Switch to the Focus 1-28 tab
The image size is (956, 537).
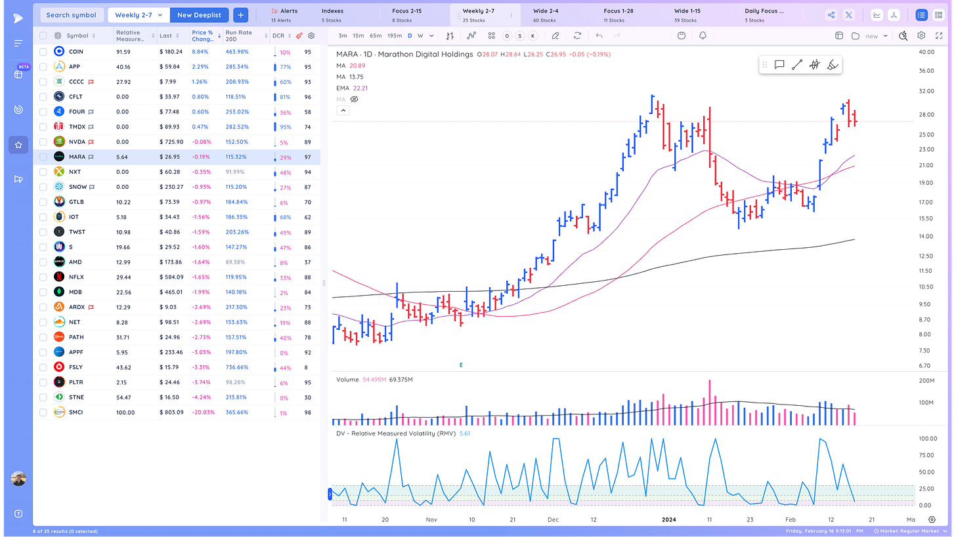coord(619,15)
